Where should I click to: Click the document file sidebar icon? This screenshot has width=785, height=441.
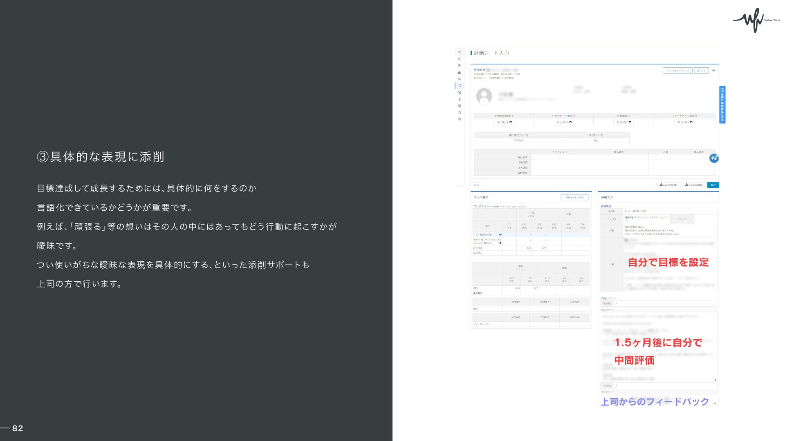459,112
